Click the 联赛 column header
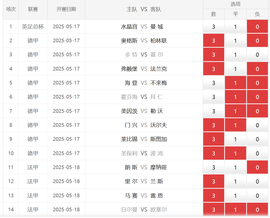This screenshot has width=270, height=218. (33, 9)
